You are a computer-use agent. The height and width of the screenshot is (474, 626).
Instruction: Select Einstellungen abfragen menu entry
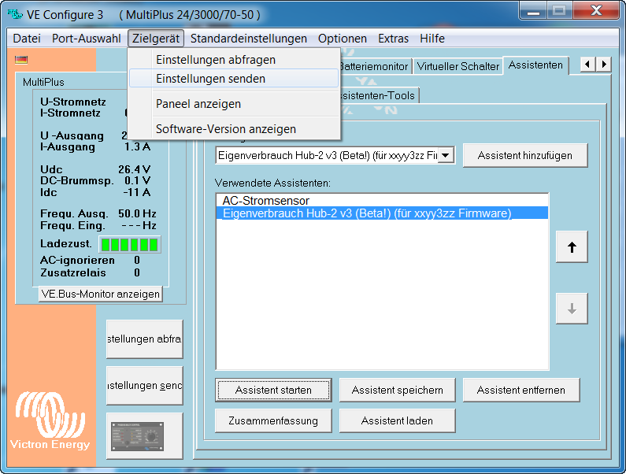coord(215,60)
